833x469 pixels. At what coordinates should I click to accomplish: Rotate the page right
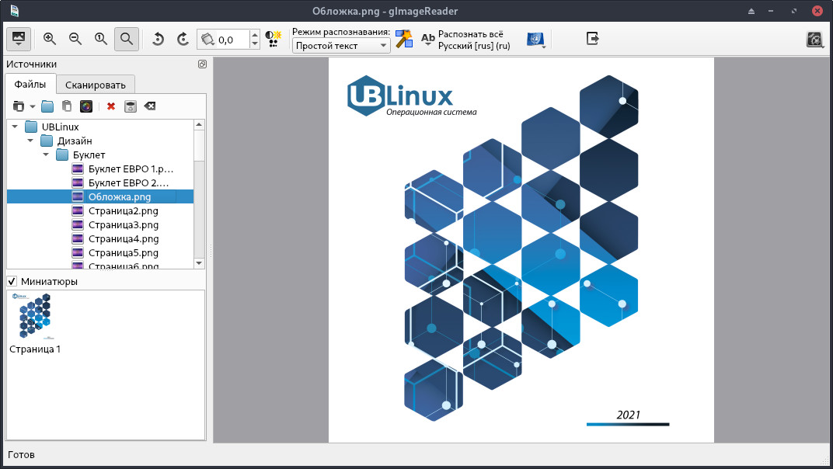tap(183, 39)
